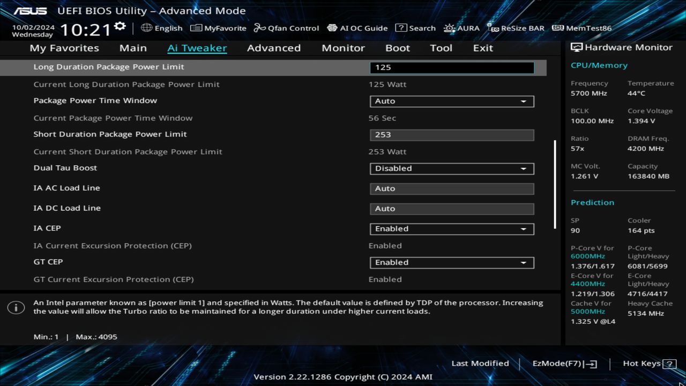View Last Modified changes
Image resolution: width=686 pixels, height=386 pixels.
[480, 363]
